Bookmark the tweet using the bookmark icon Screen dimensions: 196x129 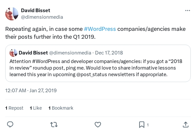142,125
